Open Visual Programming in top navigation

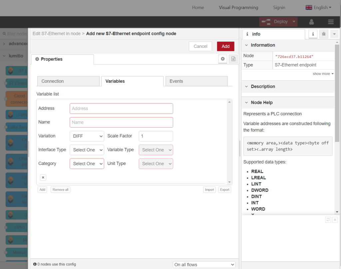tap(238, 8)
